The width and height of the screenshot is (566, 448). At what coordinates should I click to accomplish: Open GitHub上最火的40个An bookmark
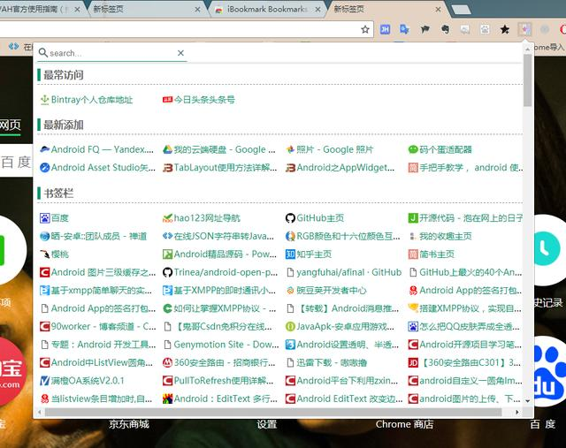(x=465, y=272)
